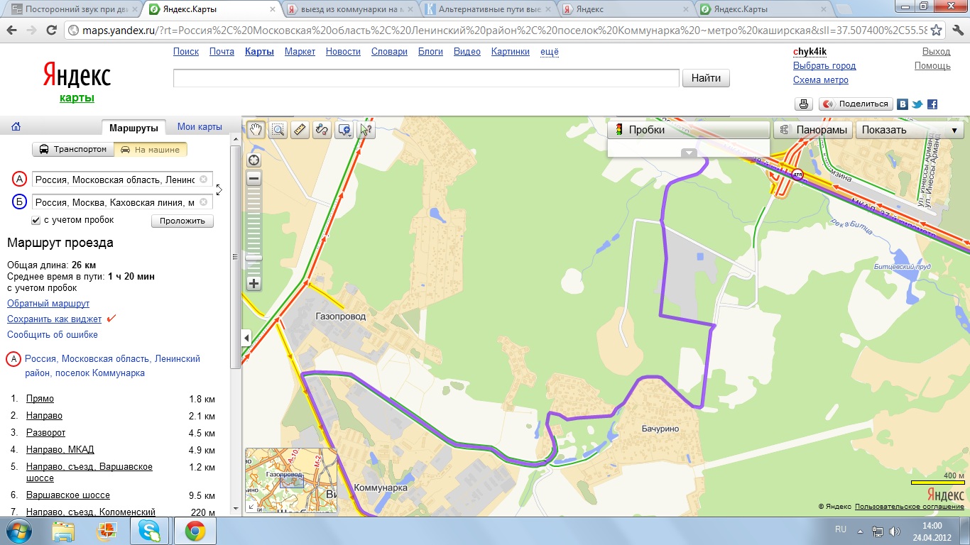This screenshot has height=545, width=970.
Task: Toggle the Пробки traffic layer button
Action: pyautogui.click(x=689, y=130)
